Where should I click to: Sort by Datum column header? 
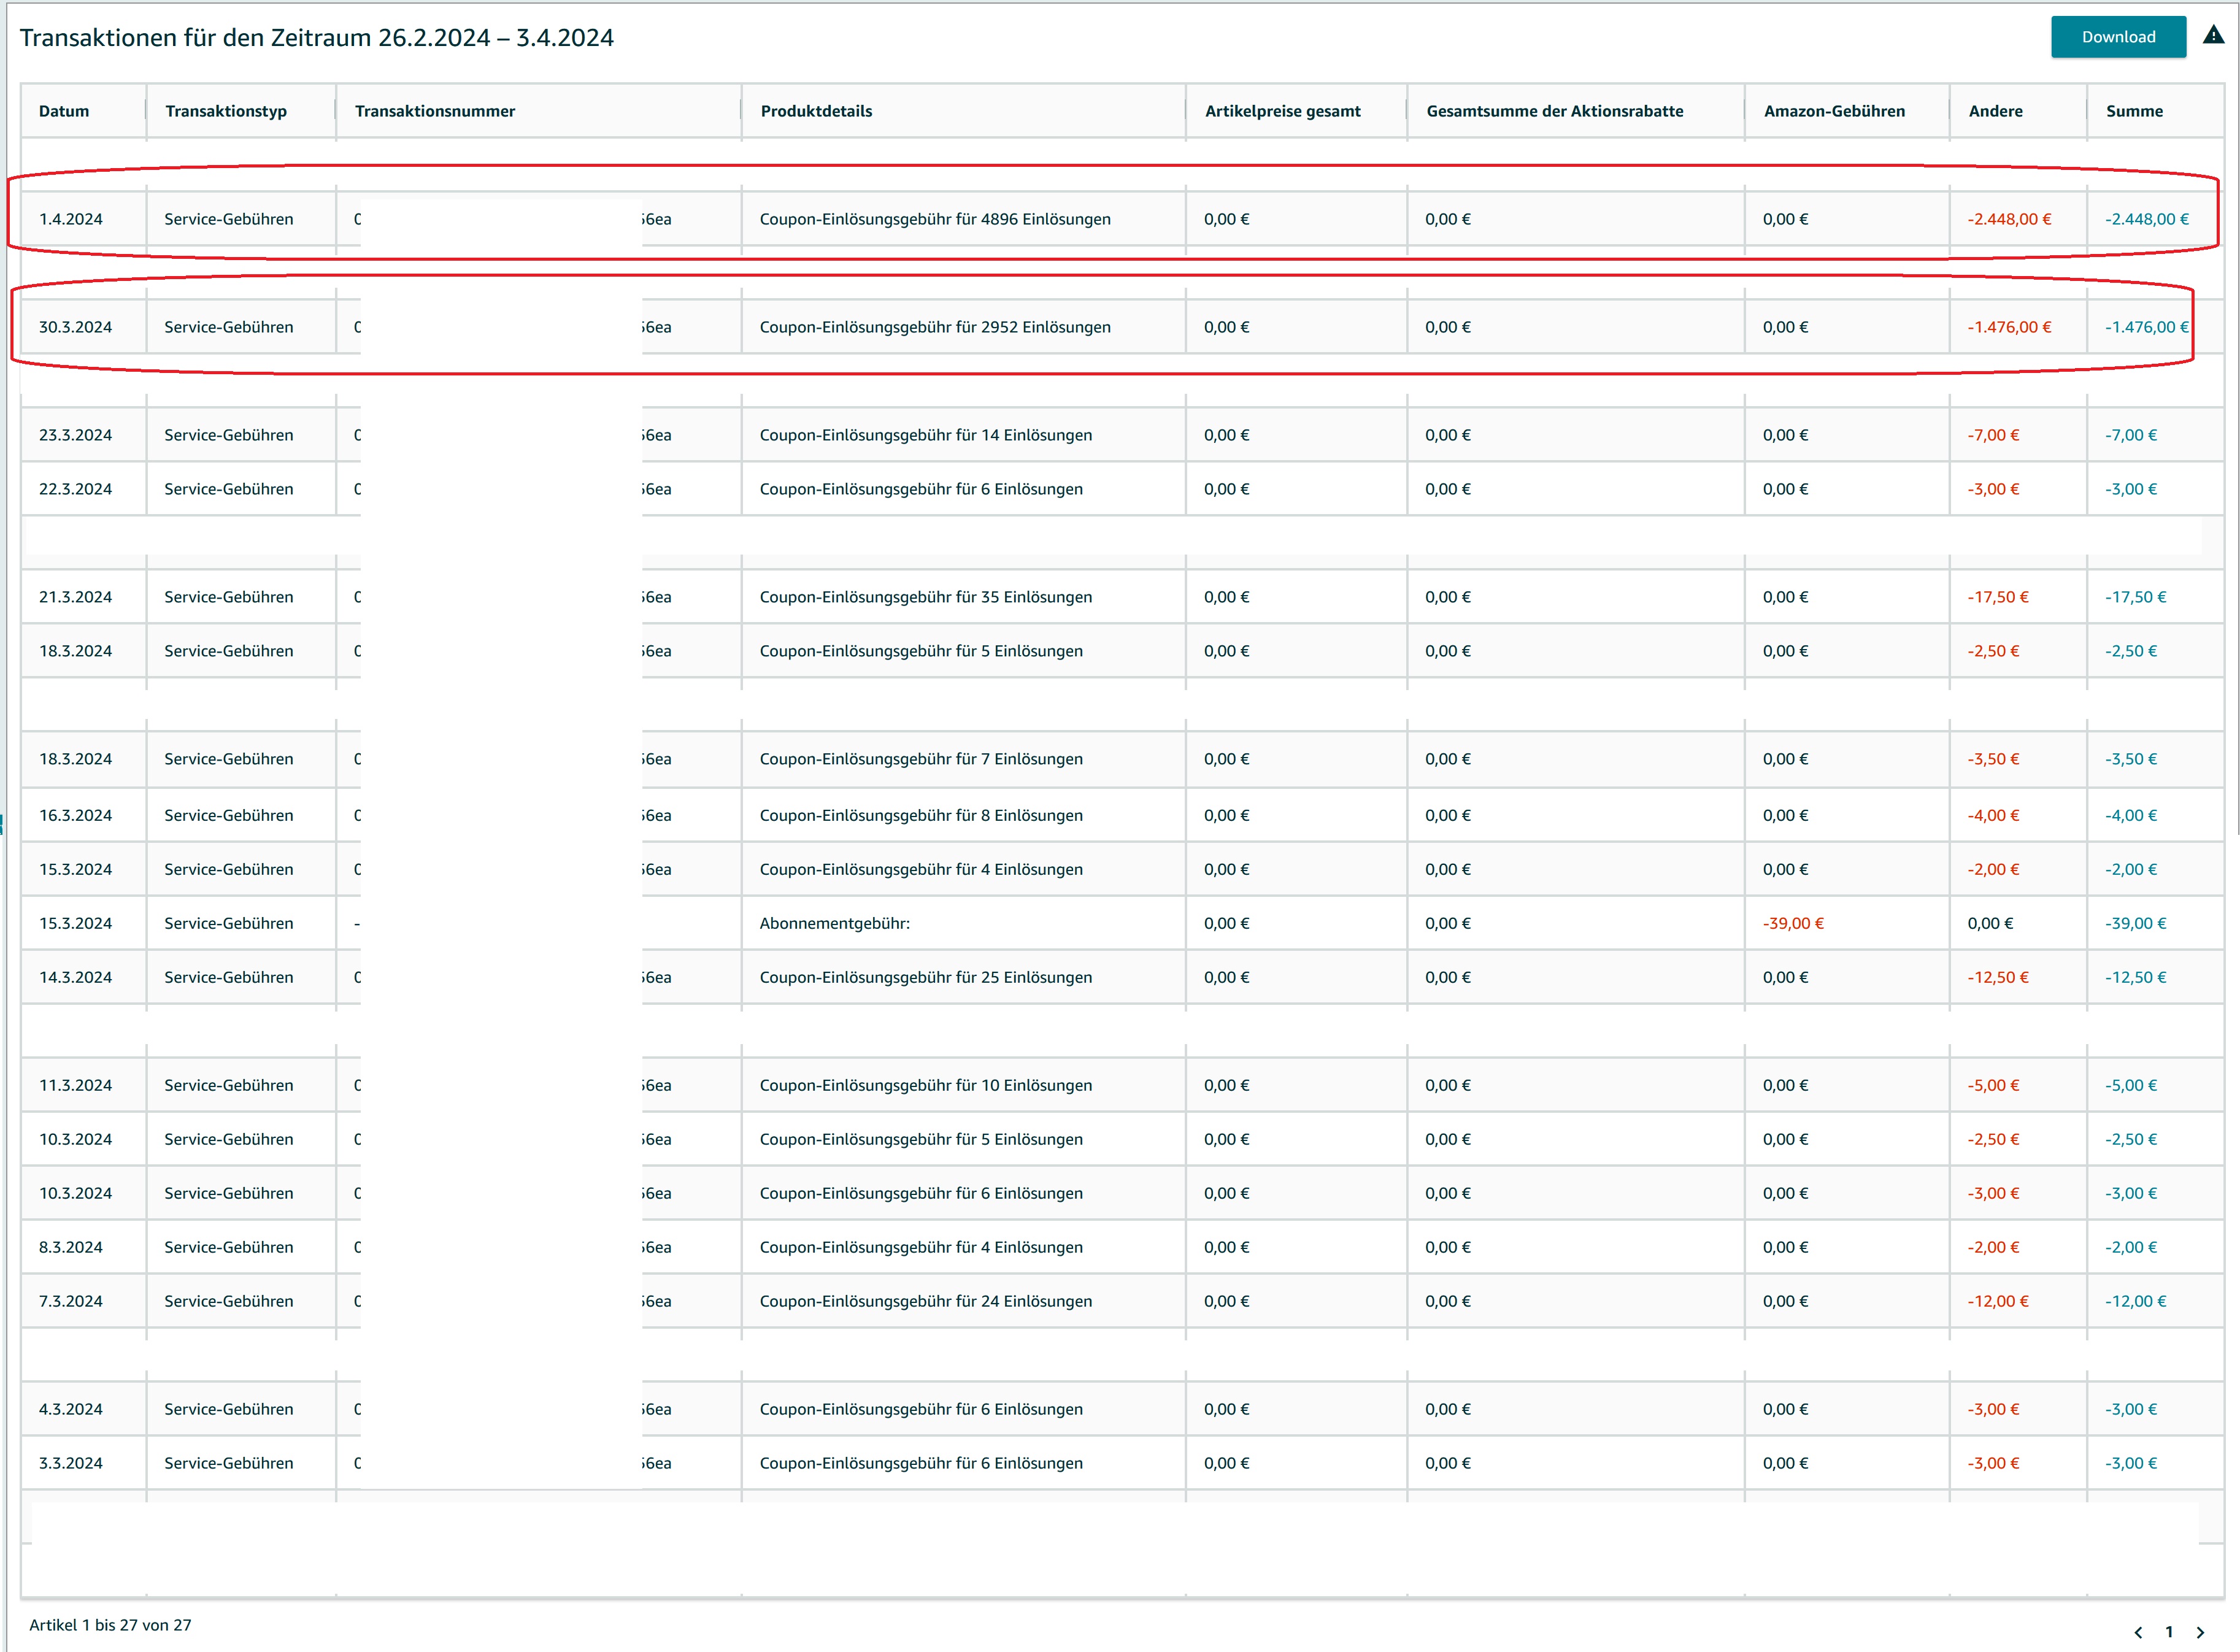[x=64, y=111]
